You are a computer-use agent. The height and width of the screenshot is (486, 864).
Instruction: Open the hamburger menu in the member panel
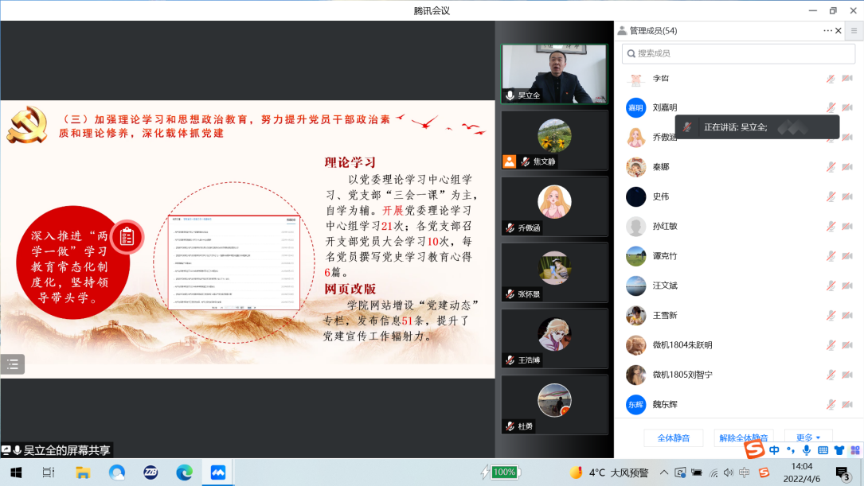(853, 30)
